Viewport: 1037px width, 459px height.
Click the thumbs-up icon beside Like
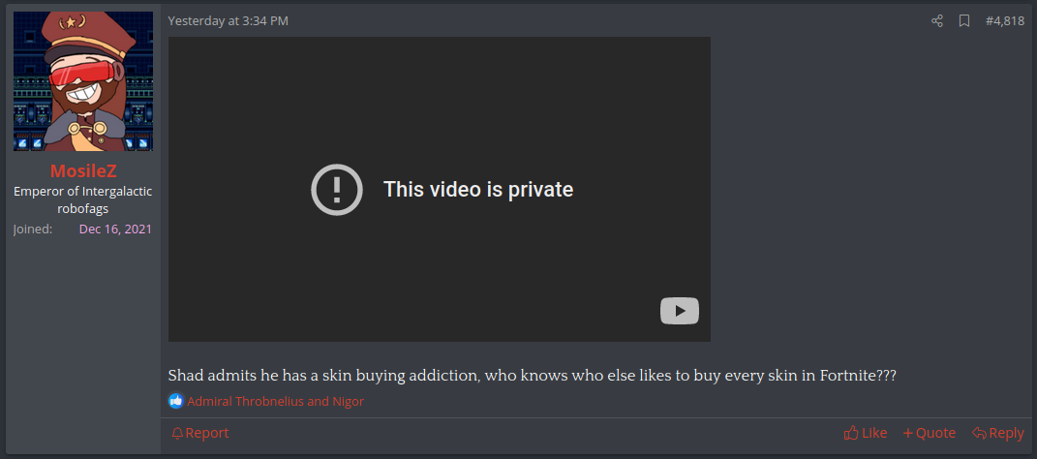(x=851, y=433)
